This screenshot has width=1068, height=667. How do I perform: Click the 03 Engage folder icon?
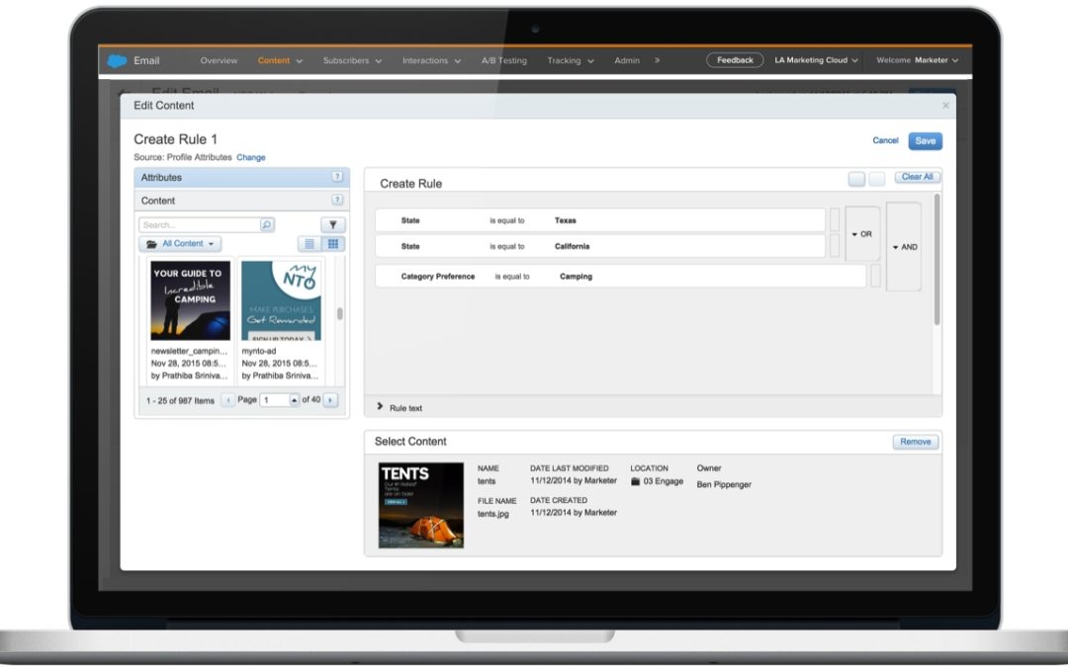click(635, 481)
